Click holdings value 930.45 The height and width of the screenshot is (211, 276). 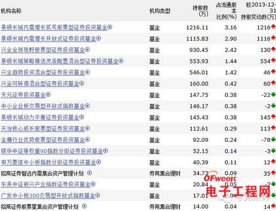pyautogui.click(x=199, y=50)
